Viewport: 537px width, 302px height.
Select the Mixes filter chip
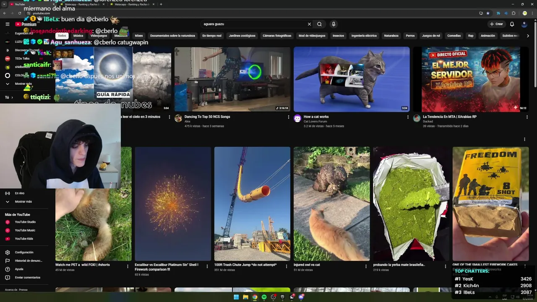(x=139, y=36)
